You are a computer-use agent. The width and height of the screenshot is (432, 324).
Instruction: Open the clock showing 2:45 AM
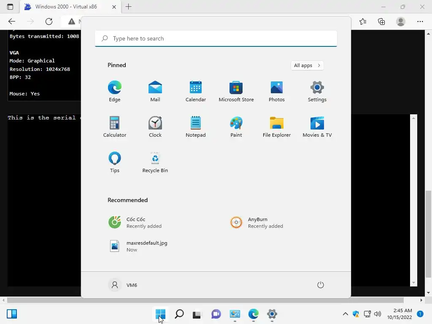coord(400,314)
